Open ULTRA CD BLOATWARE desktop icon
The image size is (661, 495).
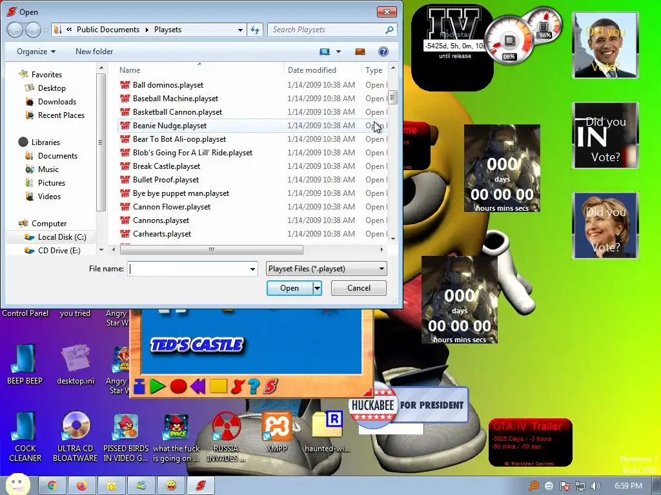[76, 437]
